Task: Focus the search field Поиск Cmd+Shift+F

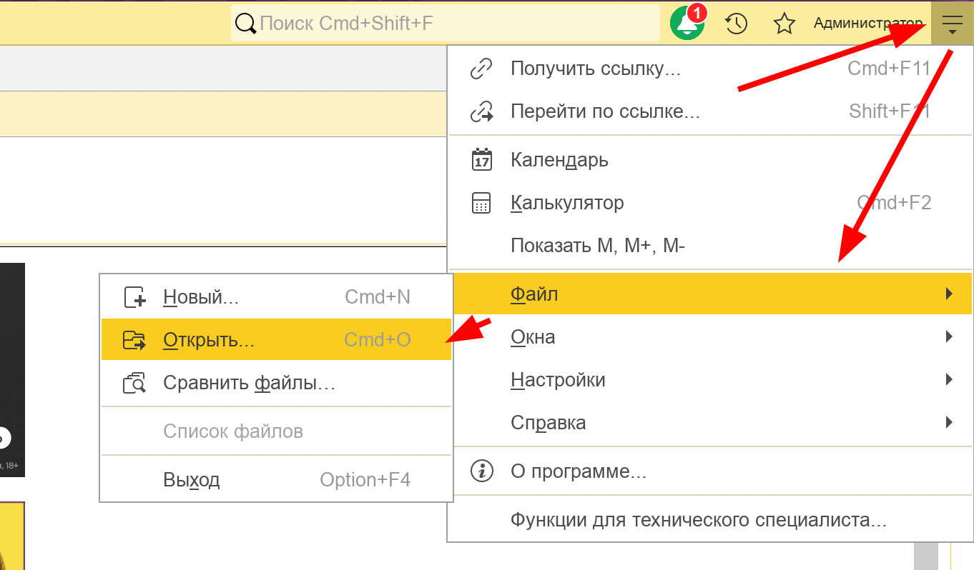Action: (x=446, y=24)
